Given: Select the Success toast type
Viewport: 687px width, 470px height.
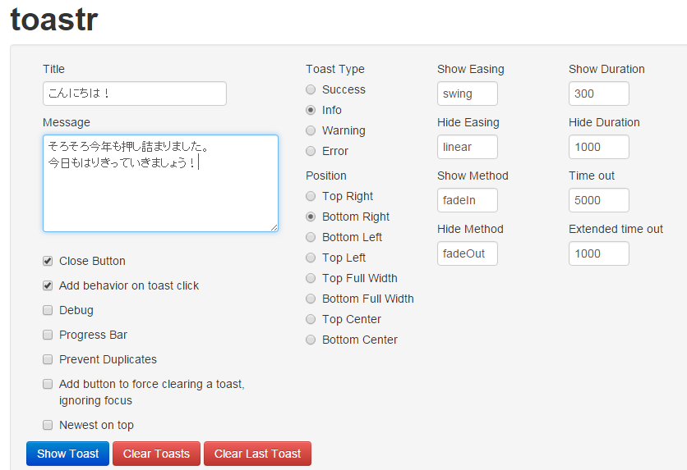Looking at the screenshot, I should point(311,89).
